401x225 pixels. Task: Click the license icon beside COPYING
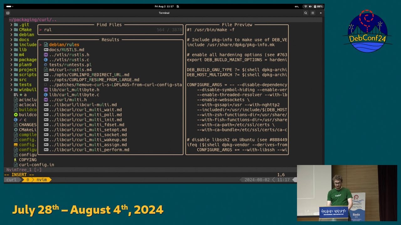(16, 160)
